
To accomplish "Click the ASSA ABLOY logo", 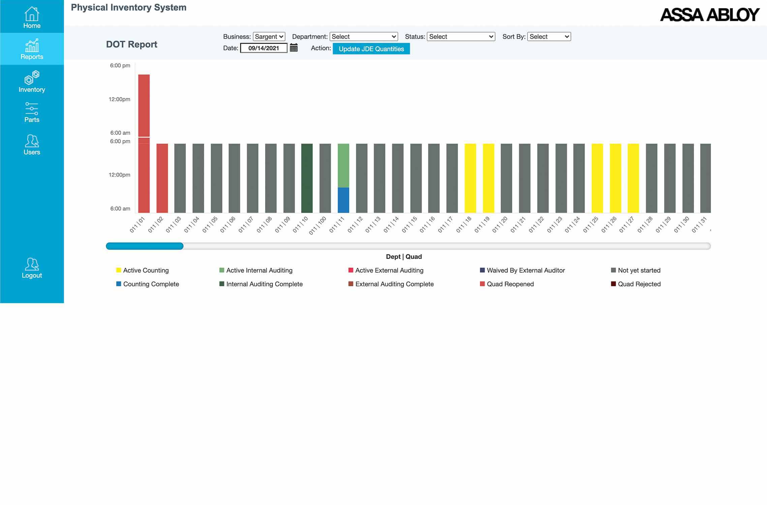I will [x=709, y=15].
